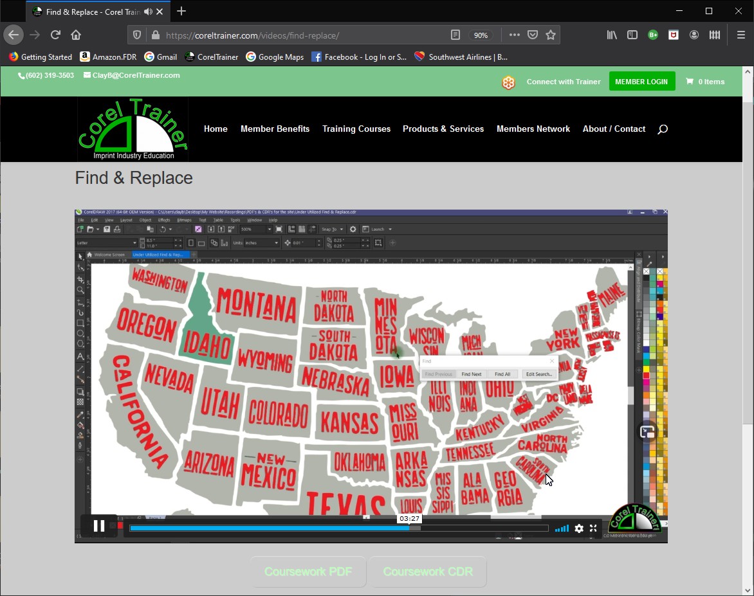Bookmark this page with the star
Viewport: 754px width, 596px height.
pos(551,35)
